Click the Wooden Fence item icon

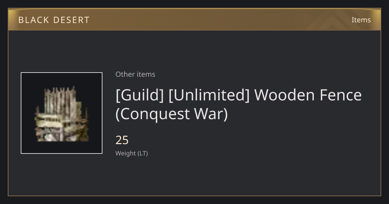(x=62, y=113)
